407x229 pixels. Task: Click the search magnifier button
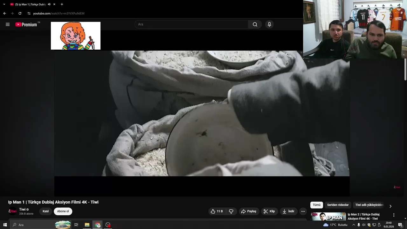tap(255, 24)
